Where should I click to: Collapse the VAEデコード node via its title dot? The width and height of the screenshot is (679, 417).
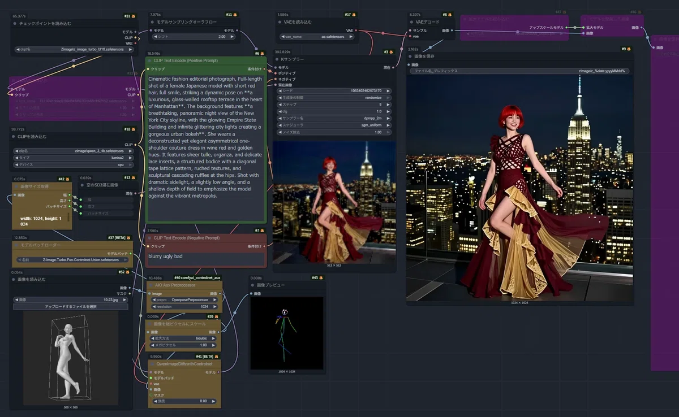(411, 22)
